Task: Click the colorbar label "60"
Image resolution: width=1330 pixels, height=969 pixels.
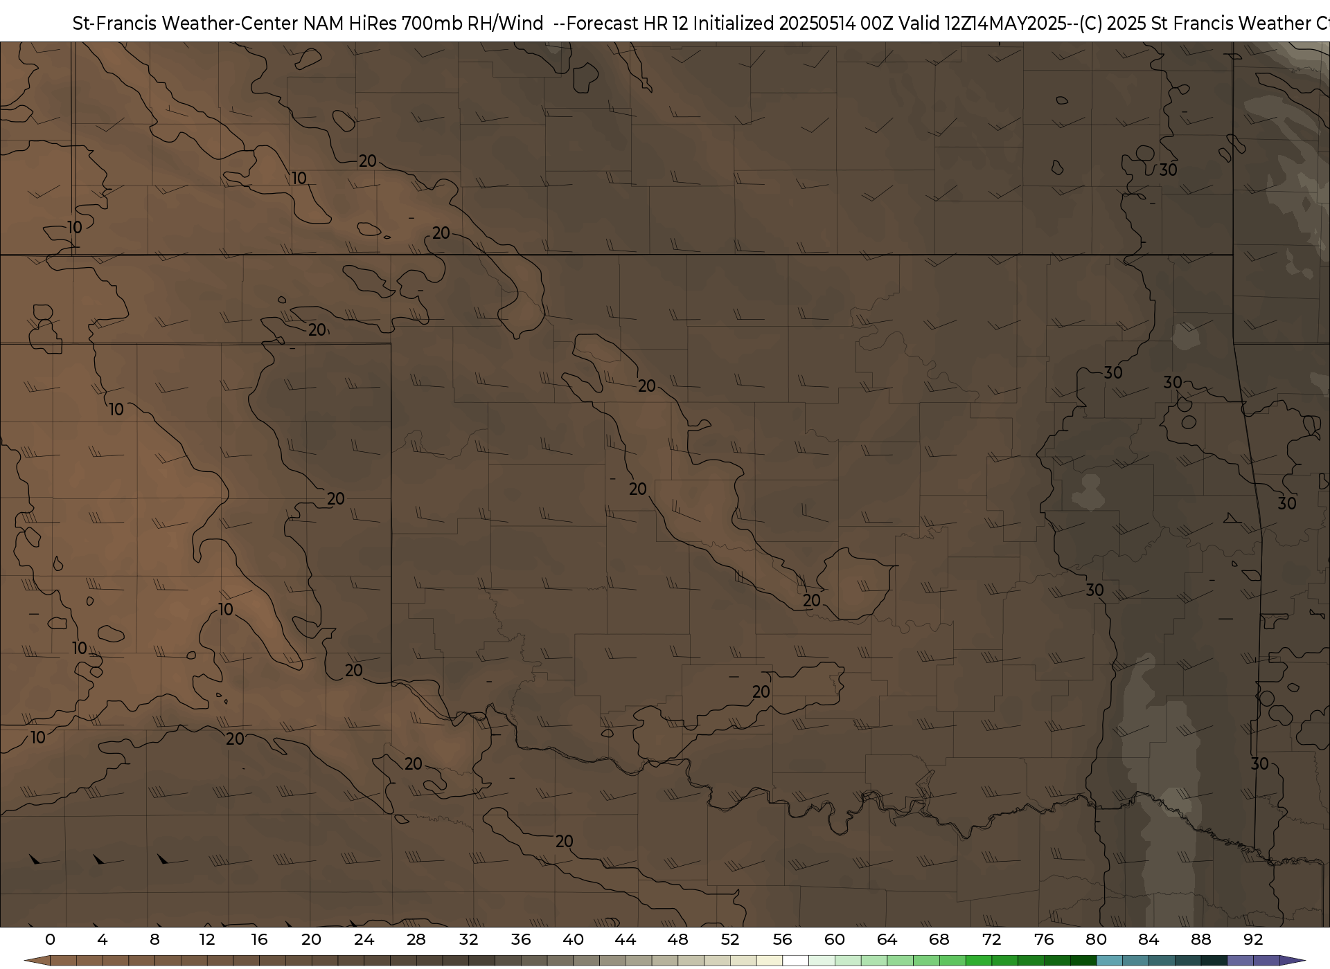Action: (835, 939)
